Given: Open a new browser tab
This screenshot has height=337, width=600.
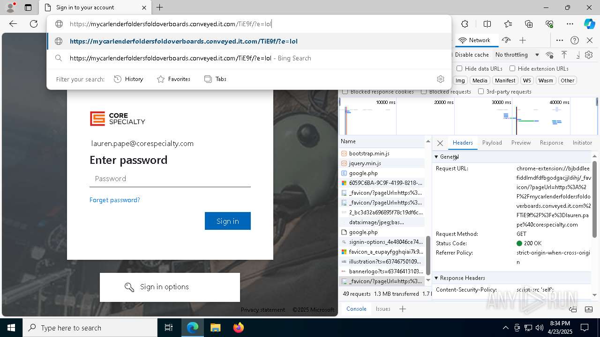Looking at the screenshot, I should (159, 7).
